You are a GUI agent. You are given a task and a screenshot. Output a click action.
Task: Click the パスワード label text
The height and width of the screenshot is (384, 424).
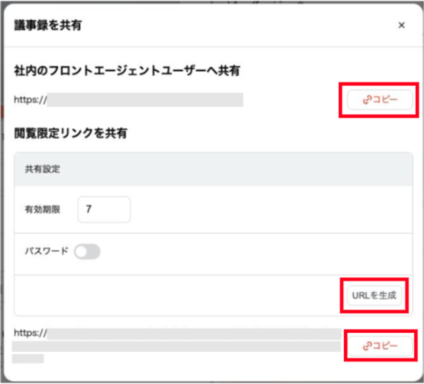pos(46,252)
